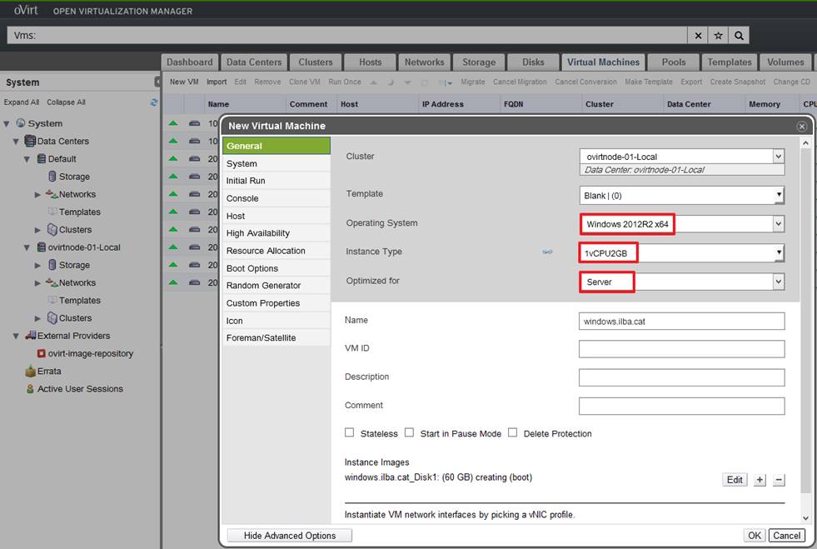The image size is (817, 549).
Task: Switch to the Dashboard tab
Action: 190,62
